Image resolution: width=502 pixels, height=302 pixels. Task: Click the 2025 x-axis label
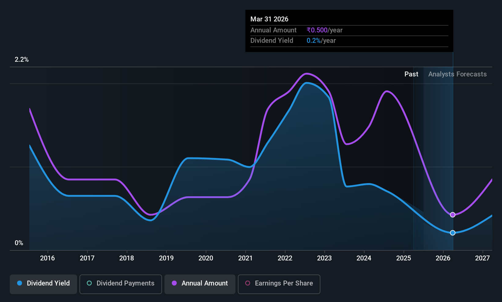coord(404,258)
